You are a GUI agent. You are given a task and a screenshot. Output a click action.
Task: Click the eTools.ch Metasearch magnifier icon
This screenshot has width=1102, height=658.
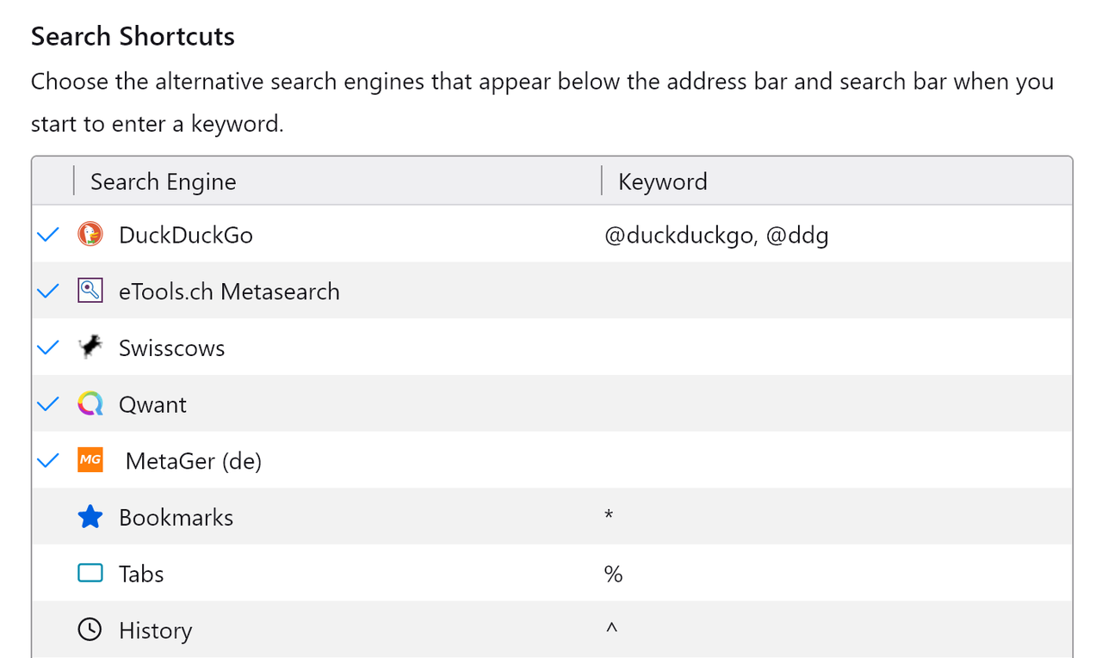click(90, 291)
